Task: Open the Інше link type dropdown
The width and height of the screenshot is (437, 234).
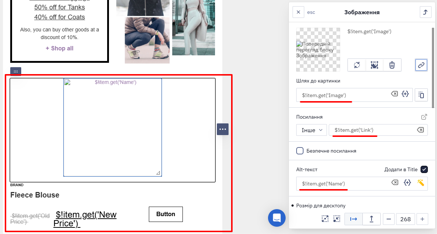Action: [311, 130]
